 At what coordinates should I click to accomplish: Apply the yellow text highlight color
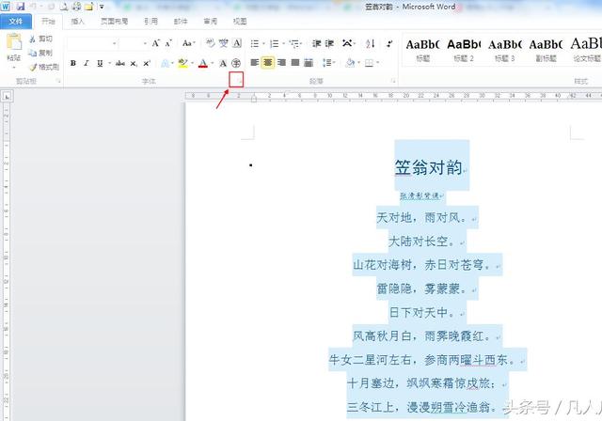click(x=182, y=63)
